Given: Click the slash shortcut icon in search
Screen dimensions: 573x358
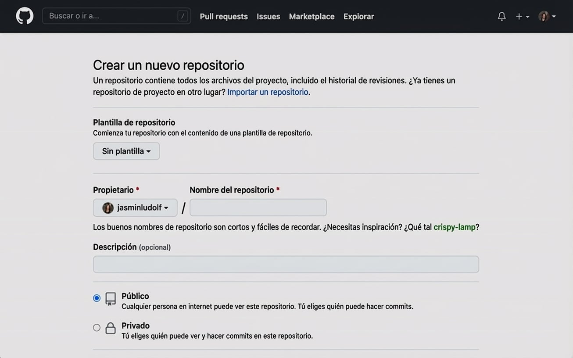Looking at the screenshot, I should [183, 16].
